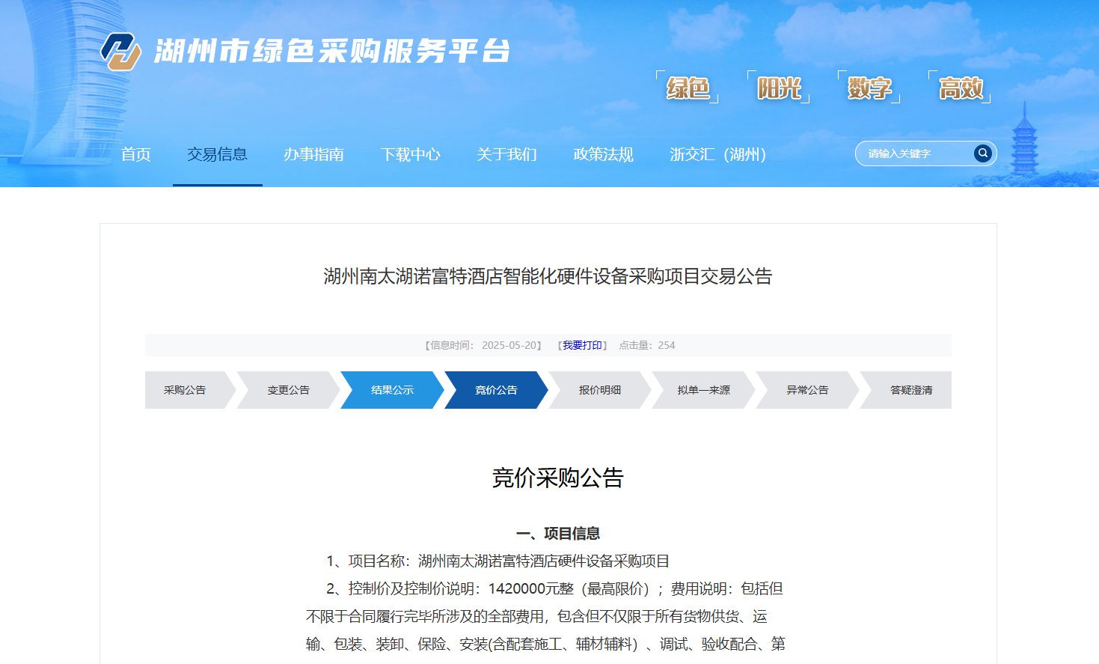
Task: Switch to the 异常公告 step tab
Action: [x=808, y=390]
